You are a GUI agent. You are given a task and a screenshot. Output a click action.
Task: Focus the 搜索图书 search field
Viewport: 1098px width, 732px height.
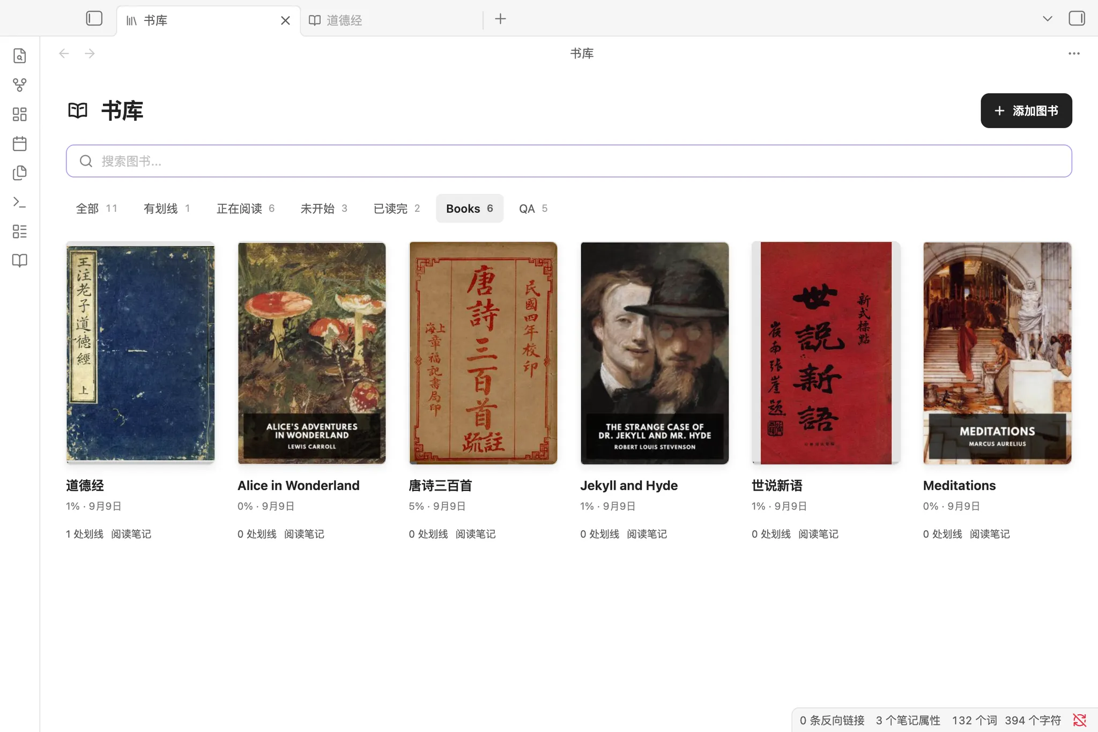(569, 161)
